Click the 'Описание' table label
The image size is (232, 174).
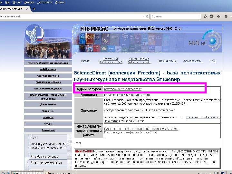[89, 111]
